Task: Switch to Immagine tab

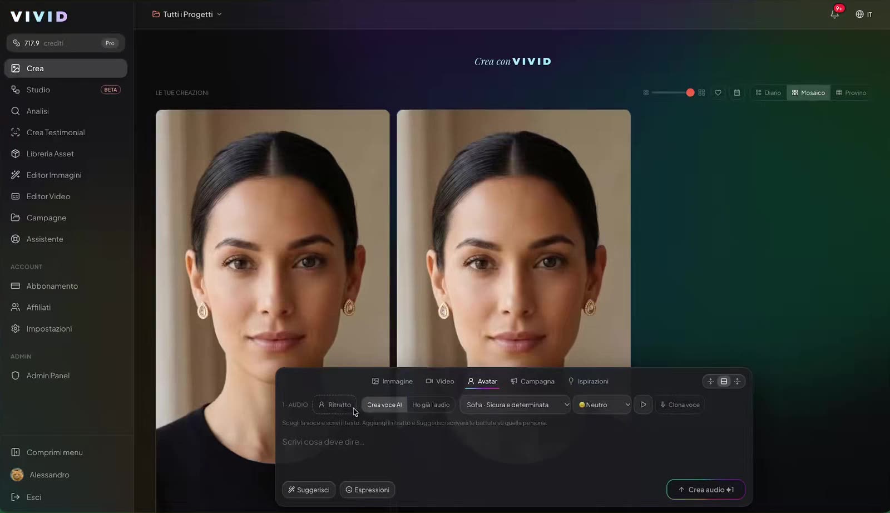Action: [x=392, y=381]
